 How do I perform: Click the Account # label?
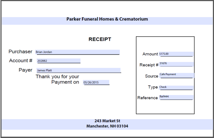(x=21, y=60)
